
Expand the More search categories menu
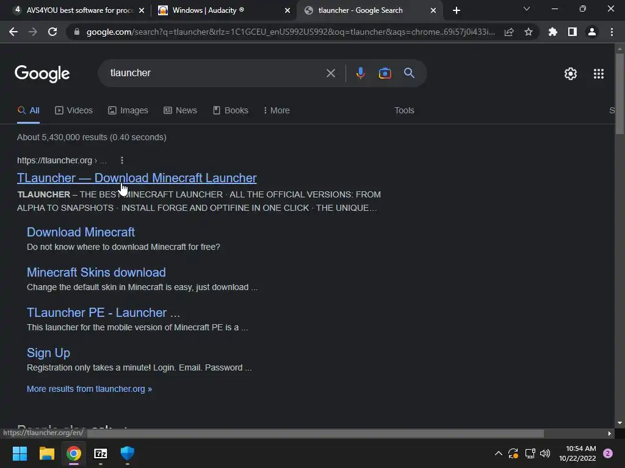pyautogui.click(x=276, y=111)
